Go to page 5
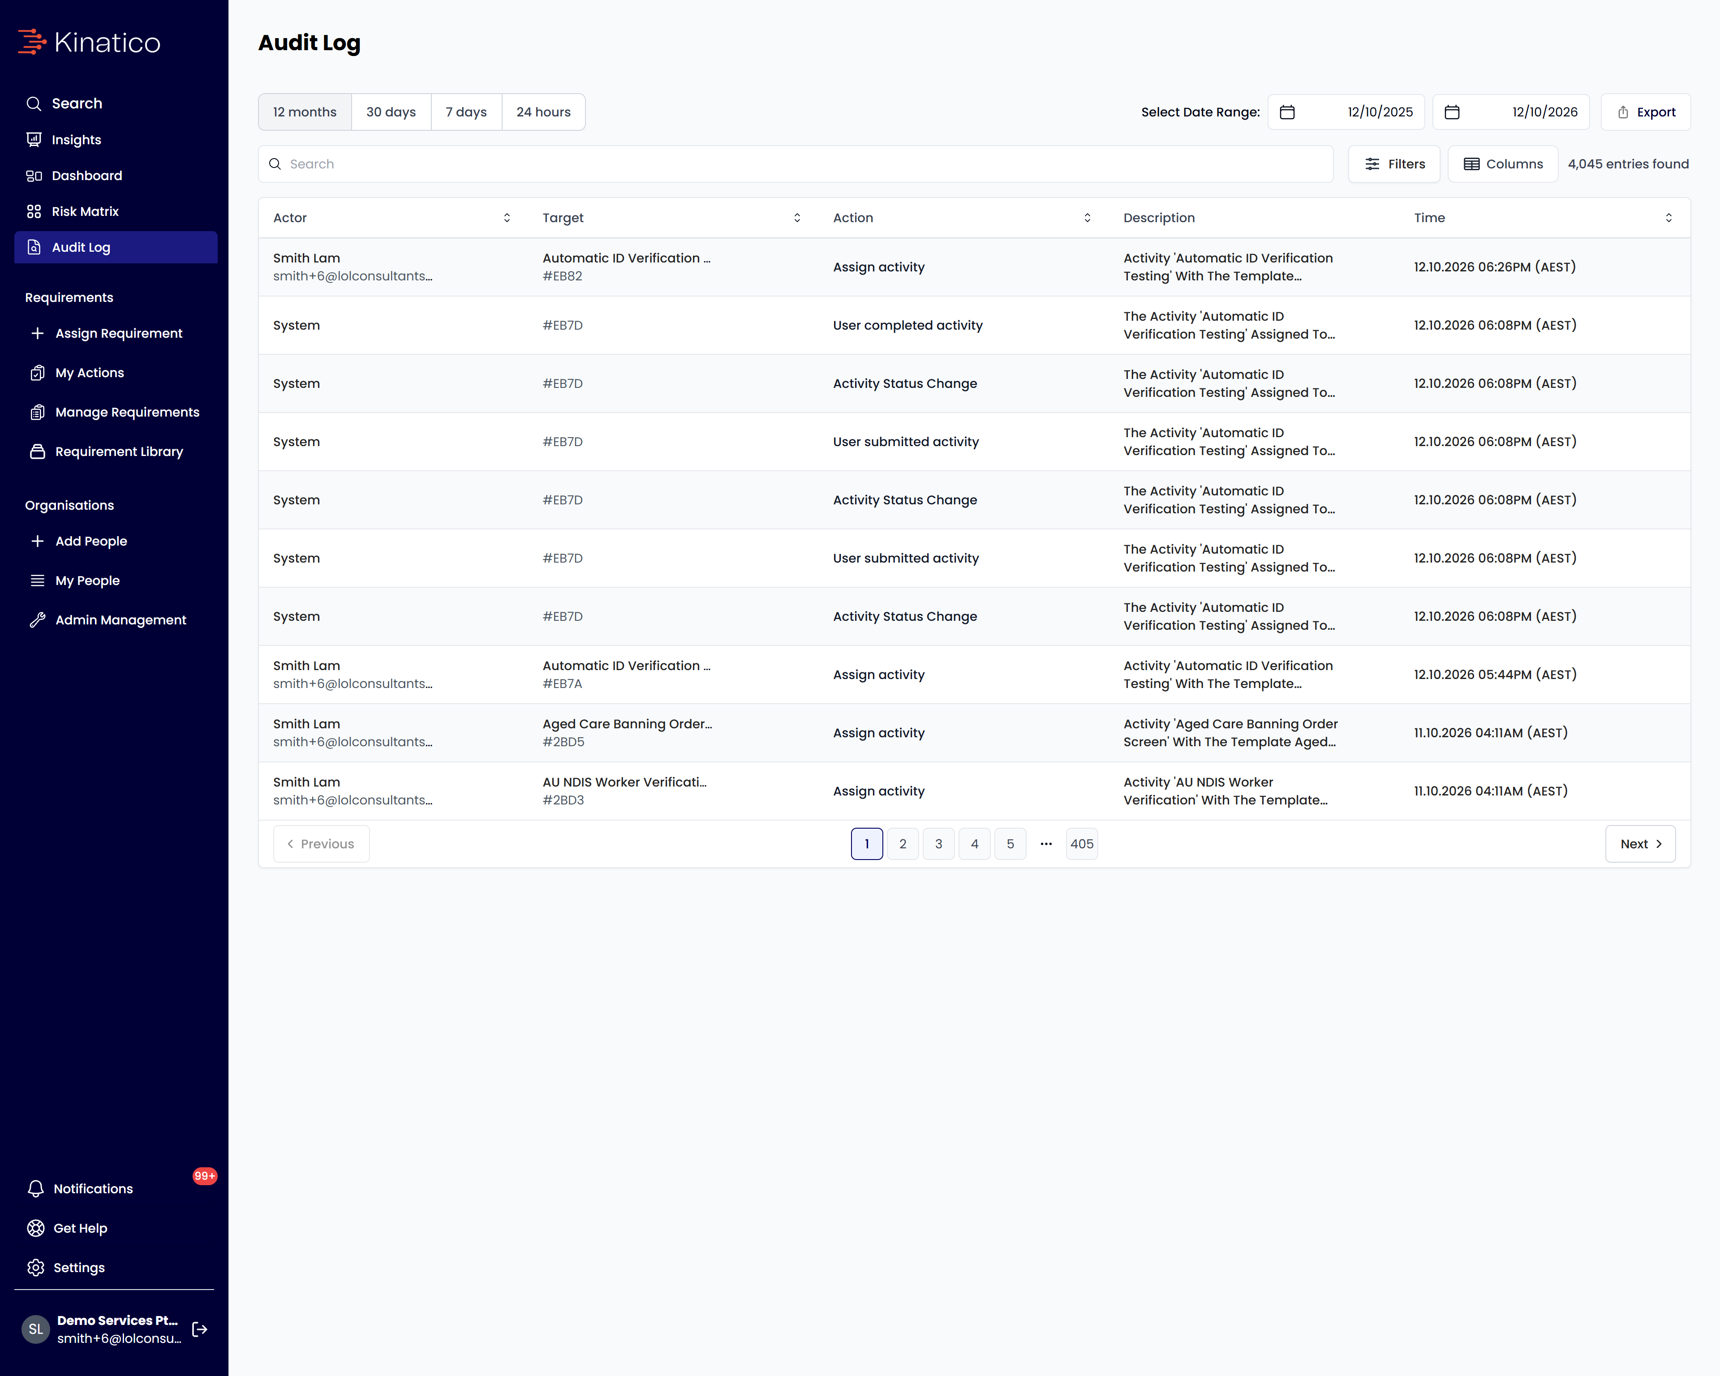 (1011, 844)
